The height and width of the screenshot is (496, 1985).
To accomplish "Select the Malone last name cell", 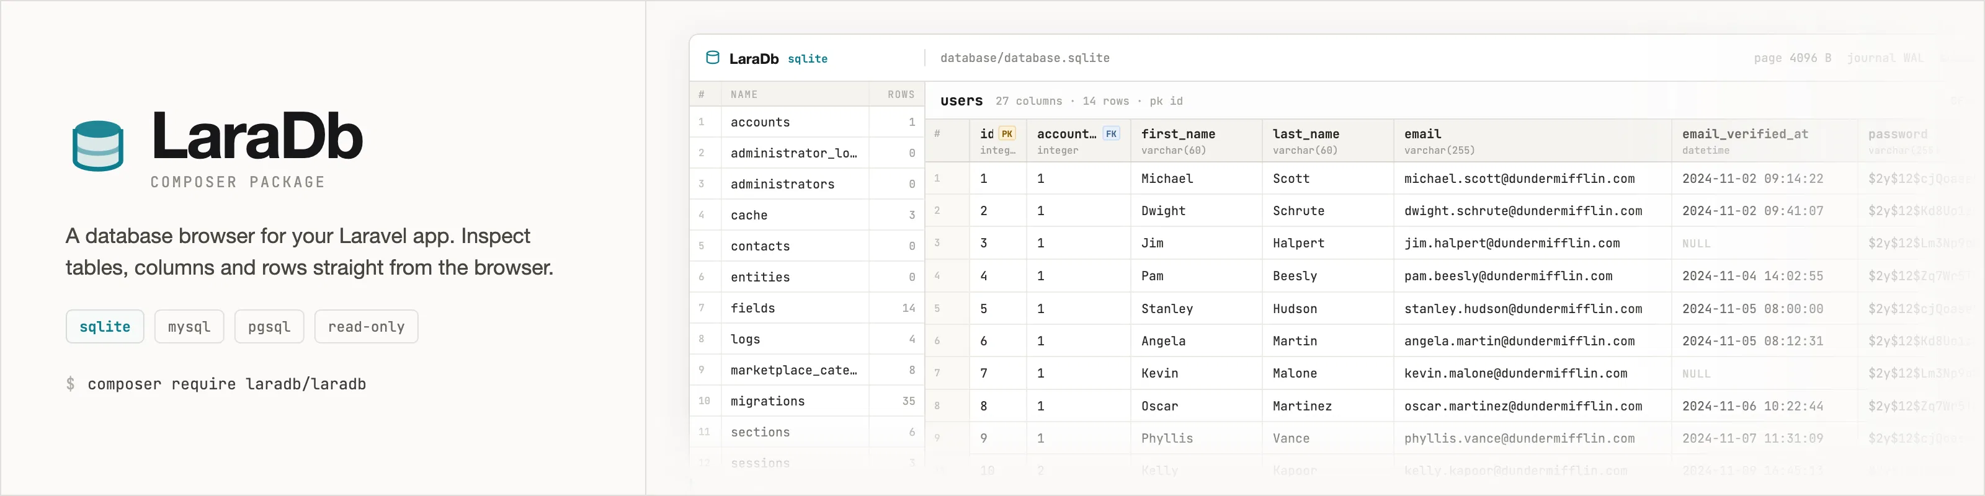I will pos(1329,373).
